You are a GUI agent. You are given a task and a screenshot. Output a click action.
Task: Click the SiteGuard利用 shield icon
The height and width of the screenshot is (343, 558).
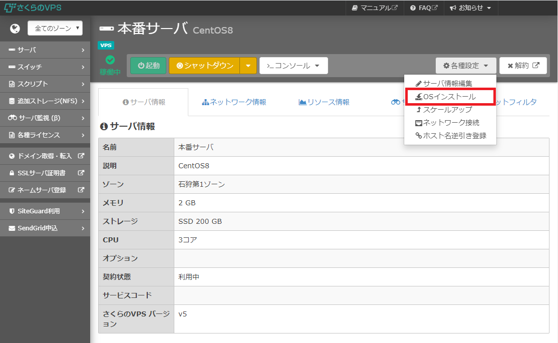pyautogui.click(x=12, y=211)
